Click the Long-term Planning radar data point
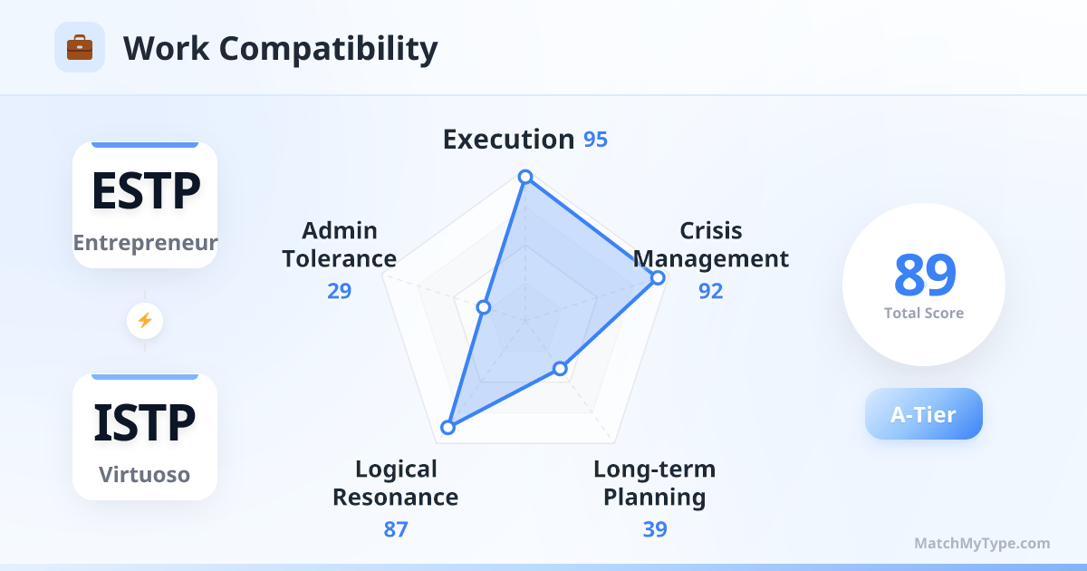1087x571 pixels. 560,369
